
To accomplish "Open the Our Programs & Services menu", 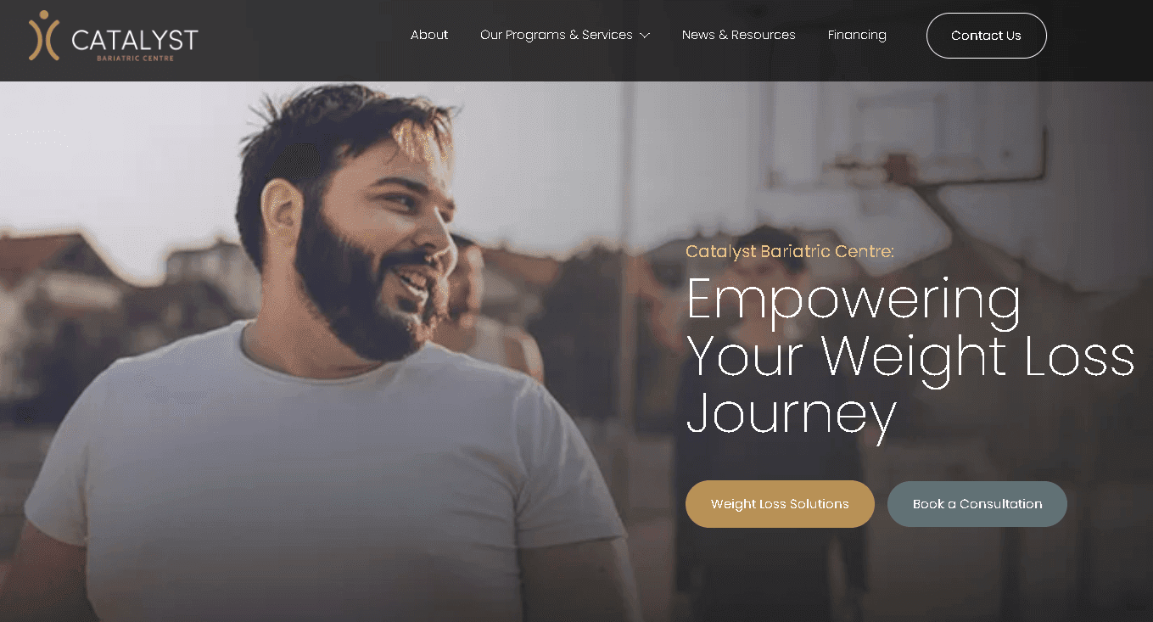I will coord(557,35).
